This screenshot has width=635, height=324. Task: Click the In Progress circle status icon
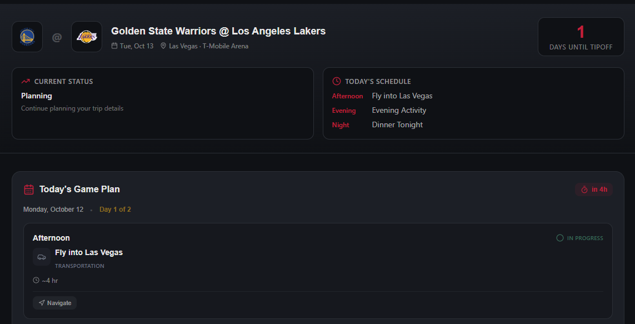point(559,238)
